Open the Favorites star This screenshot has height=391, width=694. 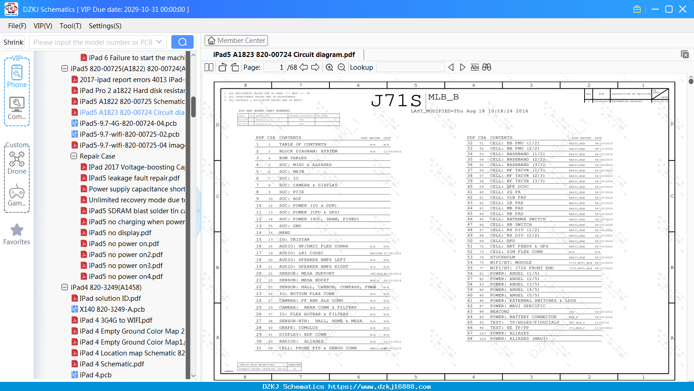(x=17, y=234)
